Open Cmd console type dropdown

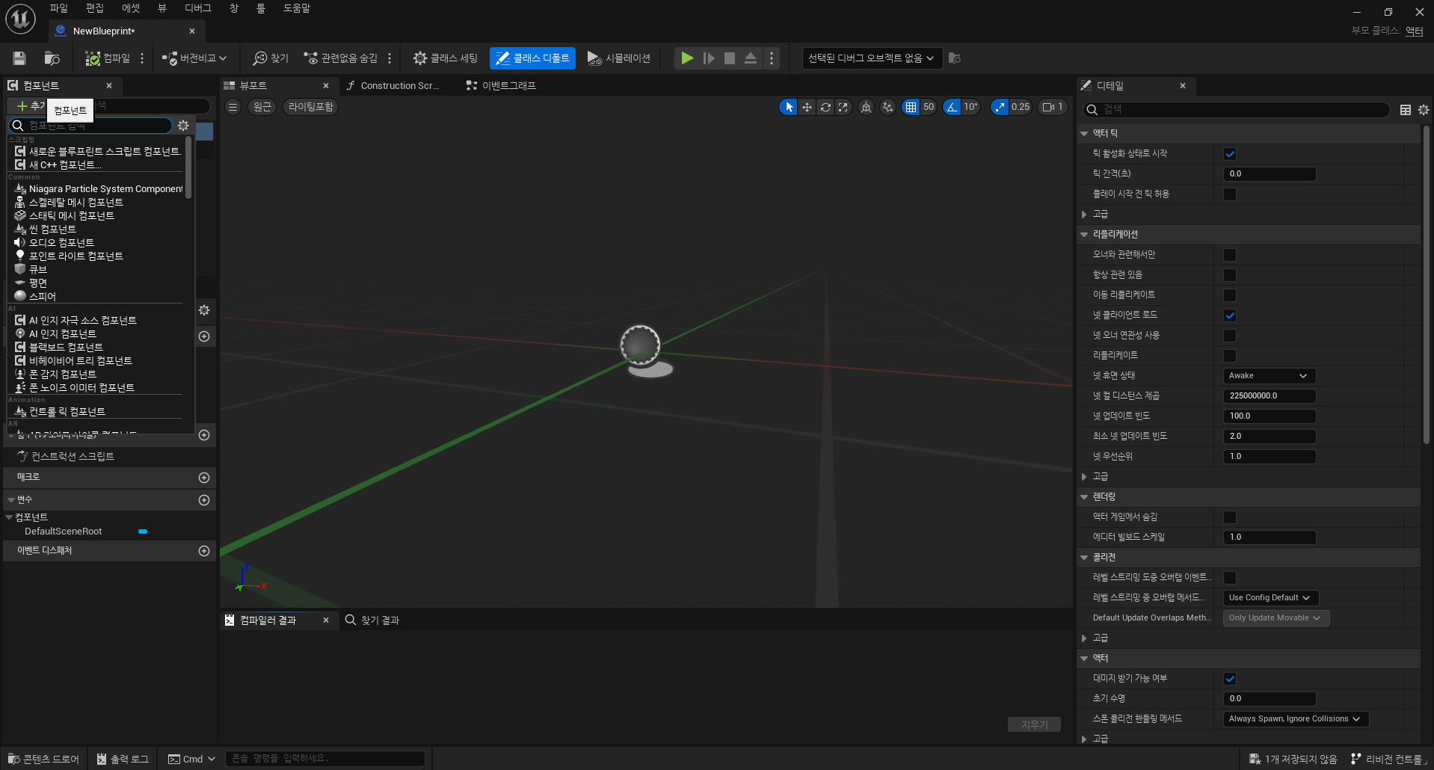191,759
